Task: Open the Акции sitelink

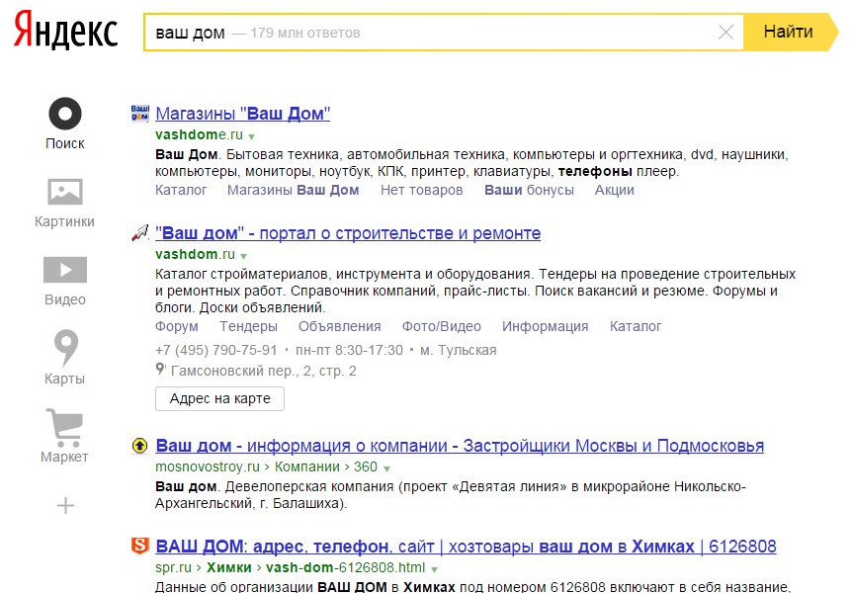Action: click(614, 190)
